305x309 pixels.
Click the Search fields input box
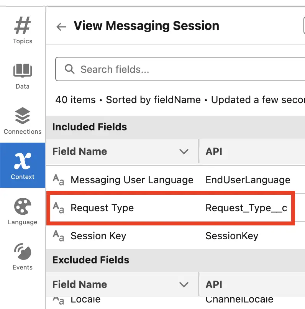(180, 69)
